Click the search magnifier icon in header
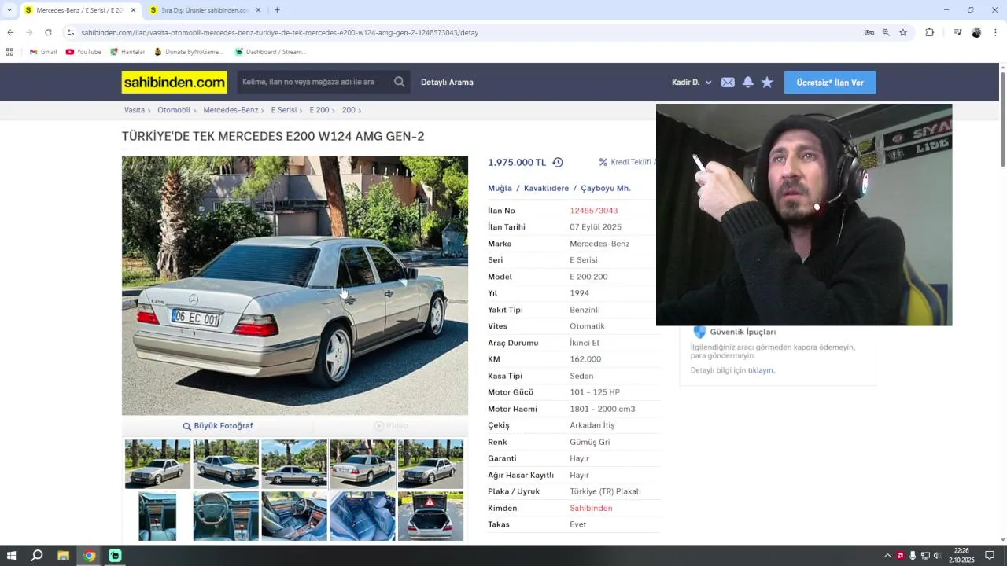The height and width of the screenshot is (566, 1007). click(400, 82)
